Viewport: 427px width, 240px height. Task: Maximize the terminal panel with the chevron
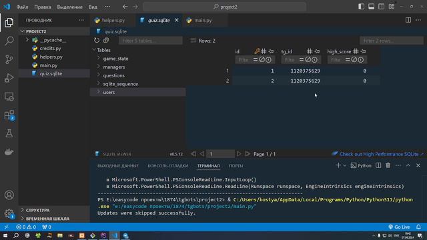(x=408, y=165)
